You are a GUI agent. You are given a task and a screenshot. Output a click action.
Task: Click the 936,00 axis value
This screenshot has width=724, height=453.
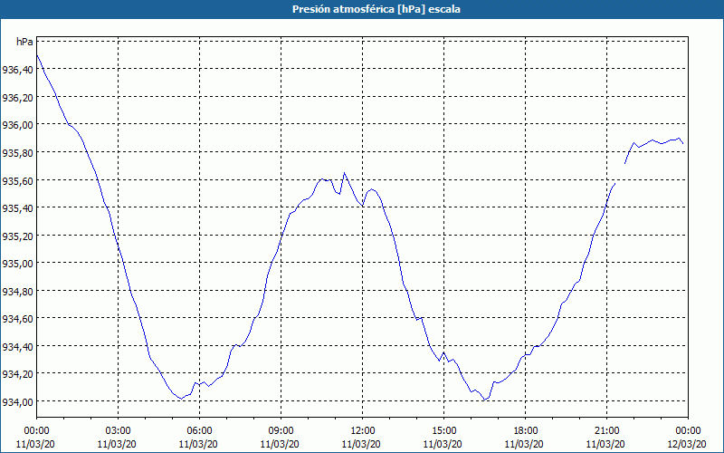(x=17, y=125)
